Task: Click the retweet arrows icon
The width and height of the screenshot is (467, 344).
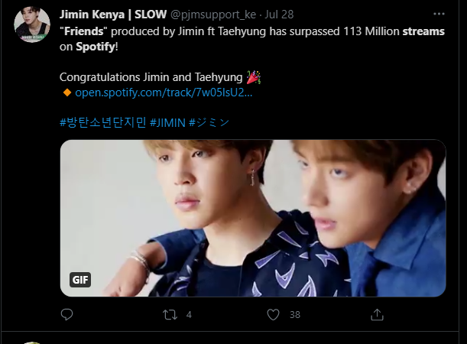Action: pos(170,314)
